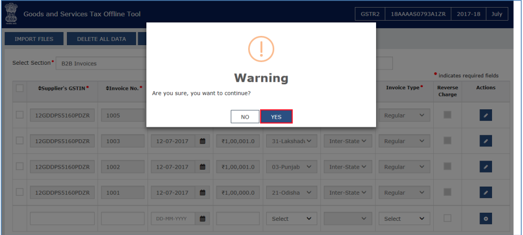
Task: Select row checkbox for invoice 1002
Action: click(x=20, y=166)
